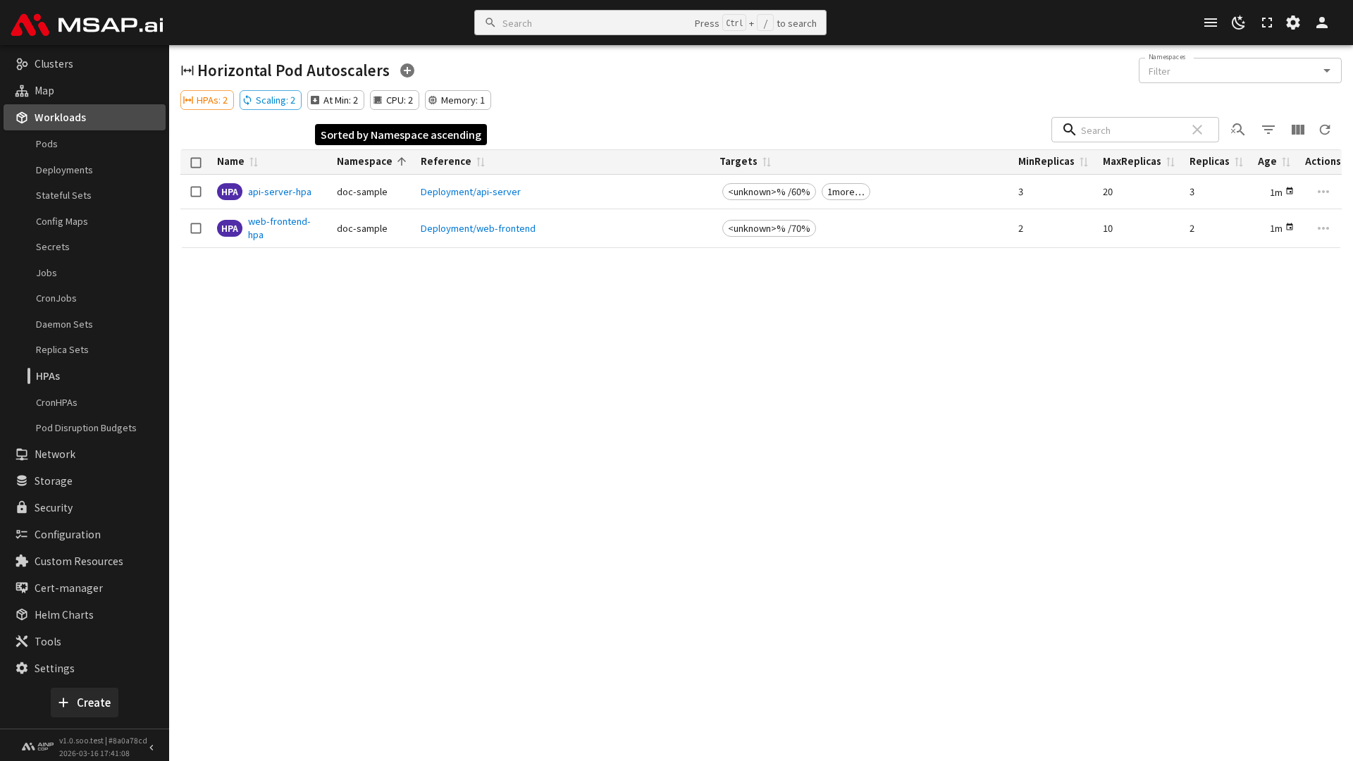Go to Deployments in sidebar
This screenshot has width=1353, height=761.
coord(64,170)
